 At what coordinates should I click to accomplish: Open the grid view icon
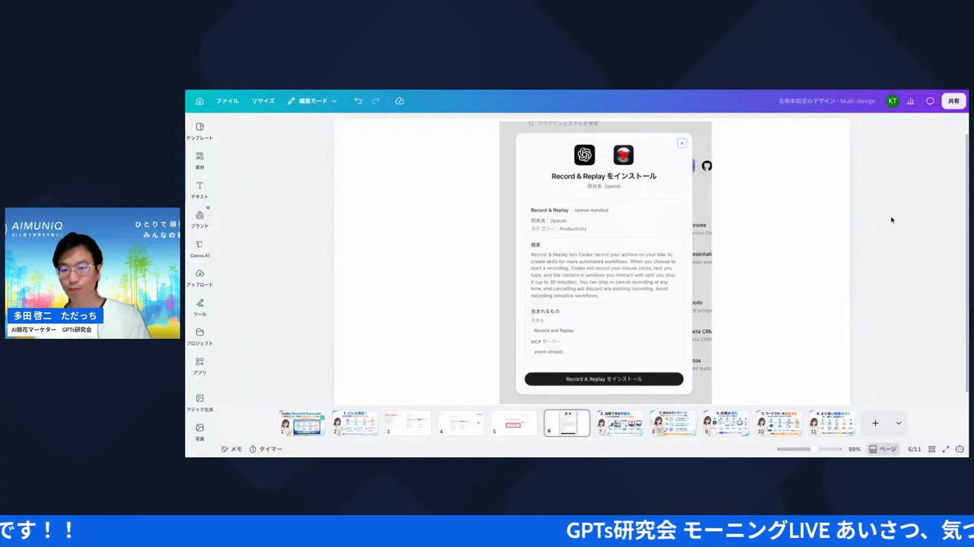931,449
